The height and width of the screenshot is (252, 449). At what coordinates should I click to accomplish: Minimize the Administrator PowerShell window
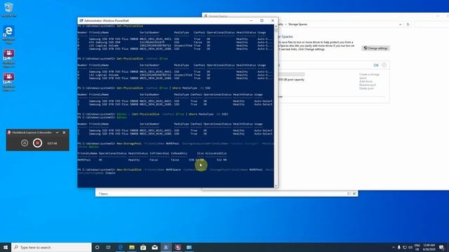click(251, 20)
